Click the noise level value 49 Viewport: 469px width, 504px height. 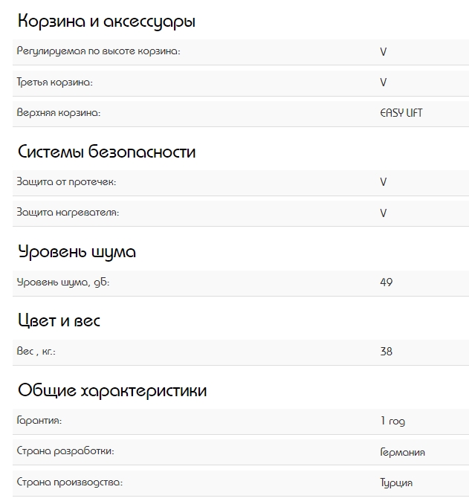pyautogui.click(x=386, y=282)
